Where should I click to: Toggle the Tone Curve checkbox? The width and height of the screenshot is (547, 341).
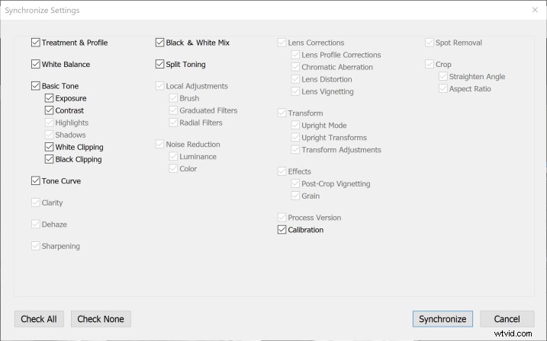point(36,181)
